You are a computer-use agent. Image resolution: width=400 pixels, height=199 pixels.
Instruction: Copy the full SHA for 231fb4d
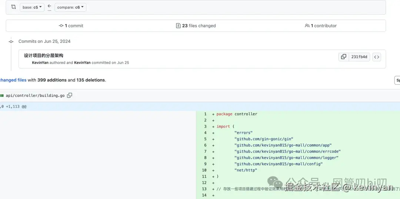[344, 57]
